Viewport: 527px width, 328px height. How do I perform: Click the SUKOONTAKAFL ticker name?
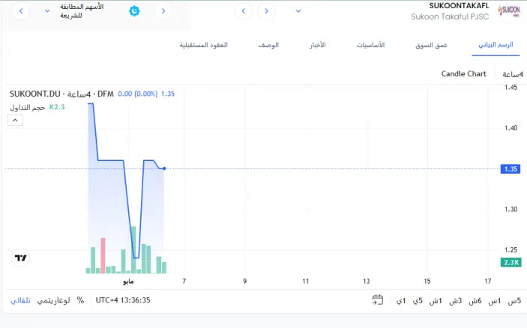tap(459, 6)
